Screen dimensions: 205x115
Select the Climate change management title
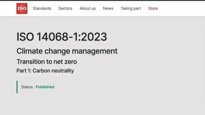[x=67, y=51]
